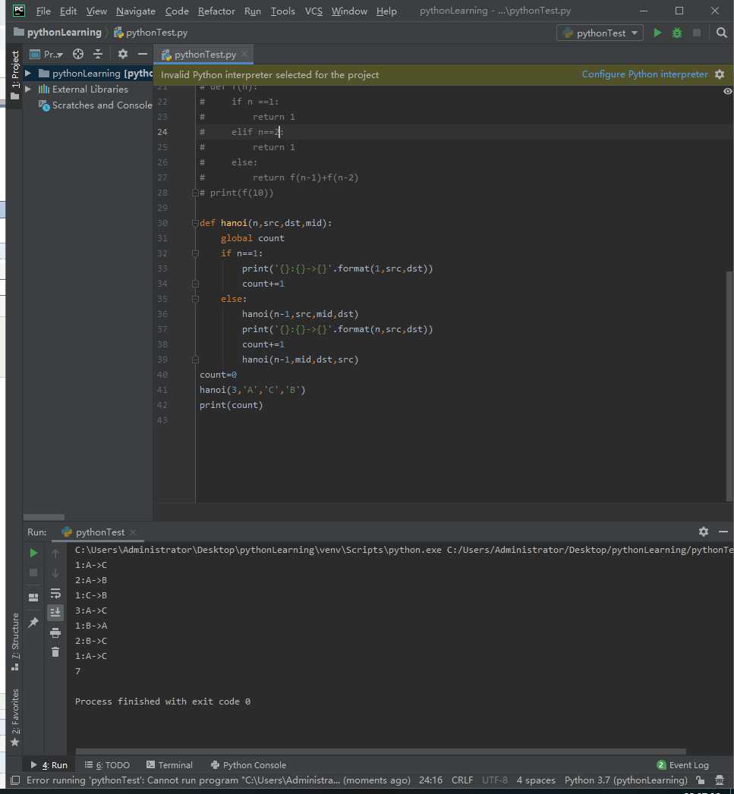
Task: Close the pythonTest Run tab
Action: (133, 532)
